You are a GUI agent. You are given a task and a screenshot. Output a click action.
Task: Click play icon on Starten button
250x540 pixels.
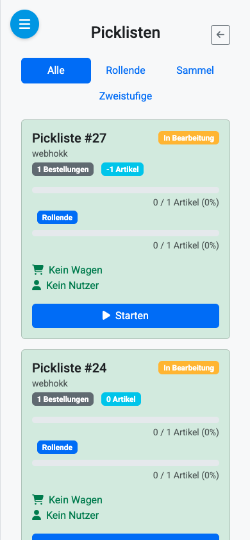pyautogui.click(x=106, y=315)
